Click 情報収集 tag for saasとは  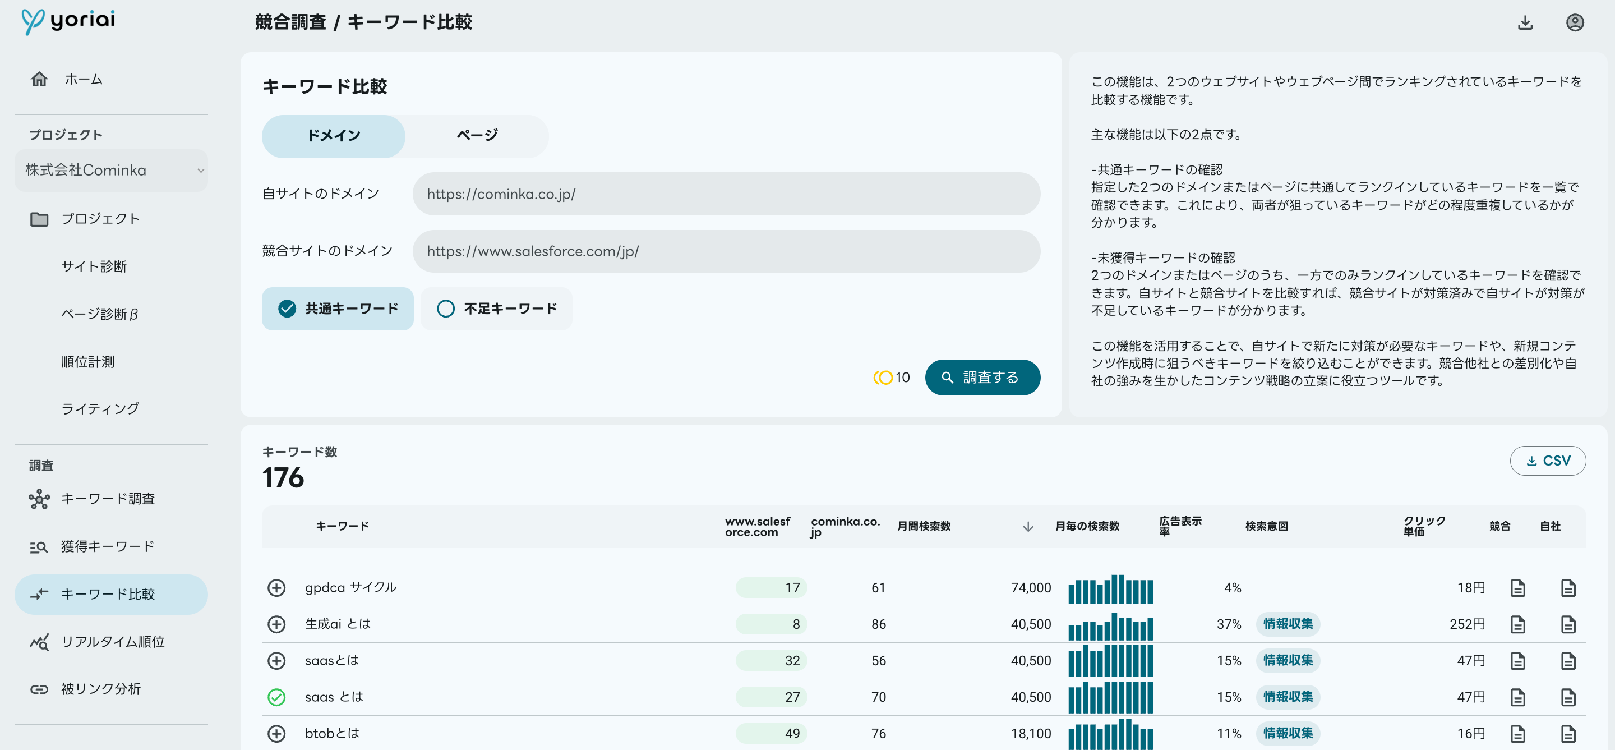click(1288, 660)
